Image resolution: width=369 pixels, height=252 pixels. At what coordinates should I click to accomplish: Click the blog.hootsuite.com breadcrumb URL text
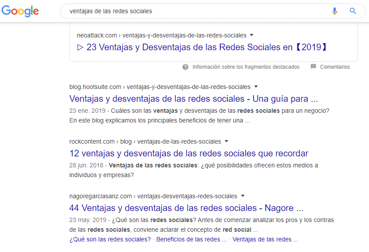pyautogui.click(x=160, y=87)
